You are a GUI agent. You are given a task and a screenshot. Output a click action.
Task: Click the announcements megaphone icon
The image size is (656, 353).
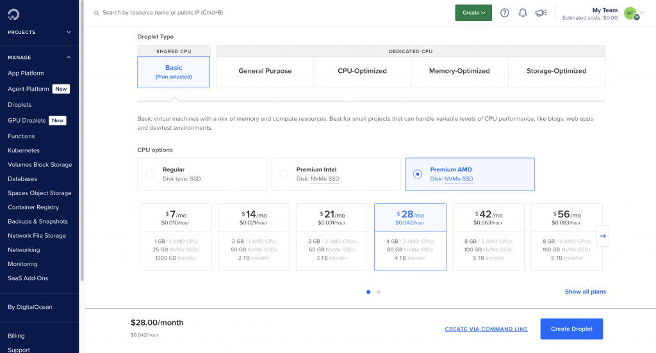[541, 13]
